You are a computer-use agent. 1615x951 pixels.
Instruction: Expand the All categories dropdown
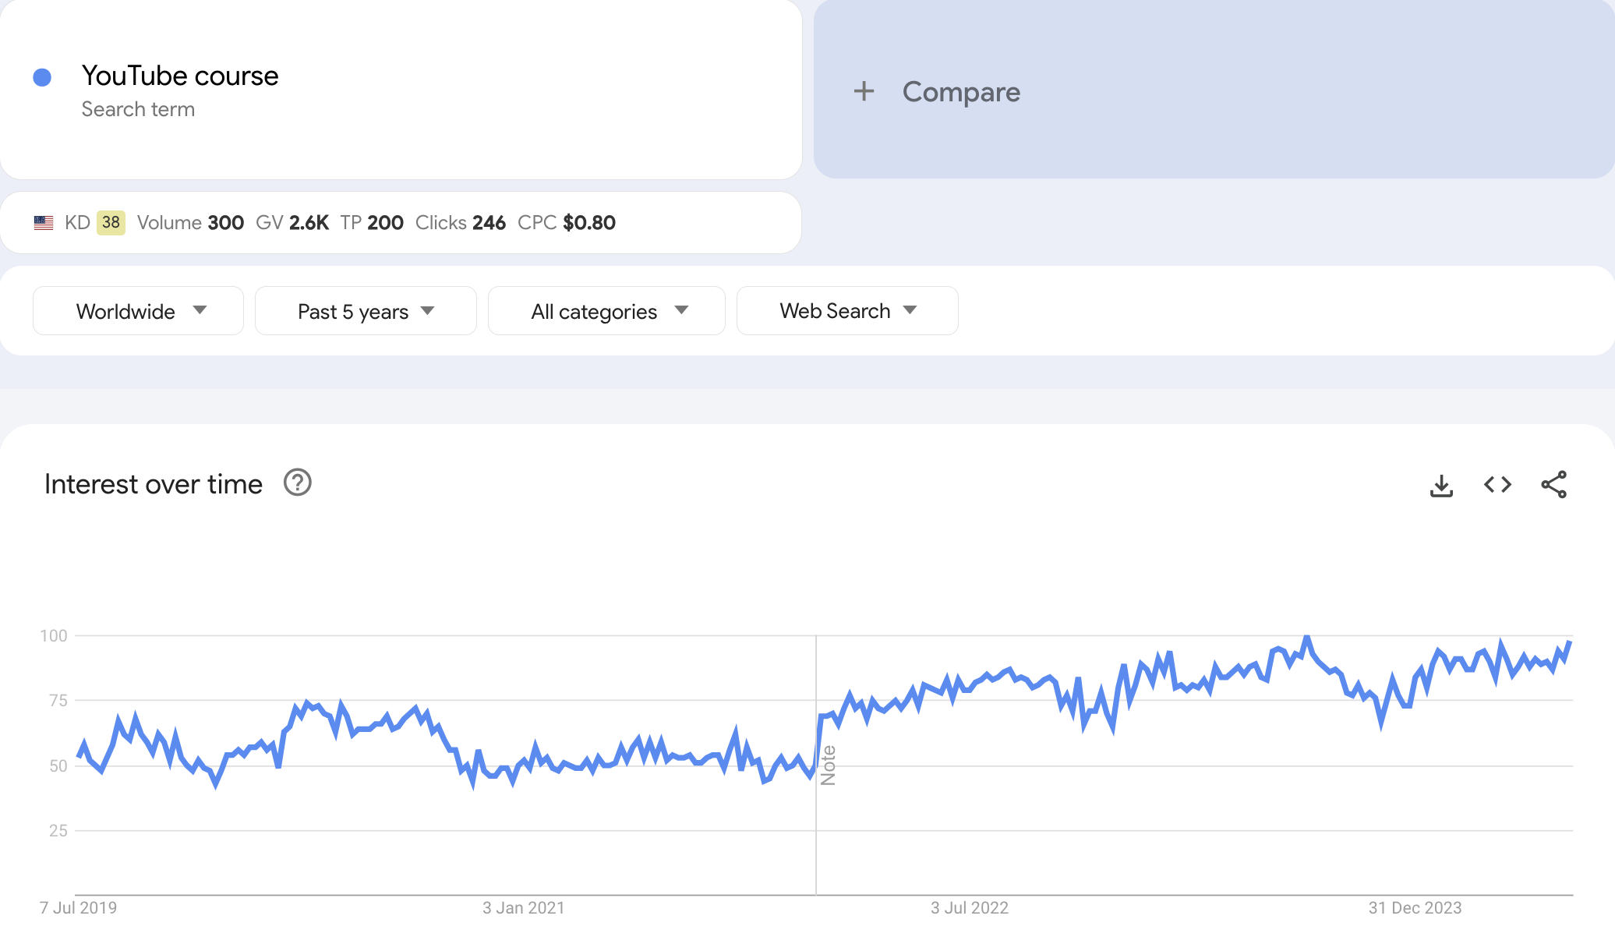(x=606, y=311)
